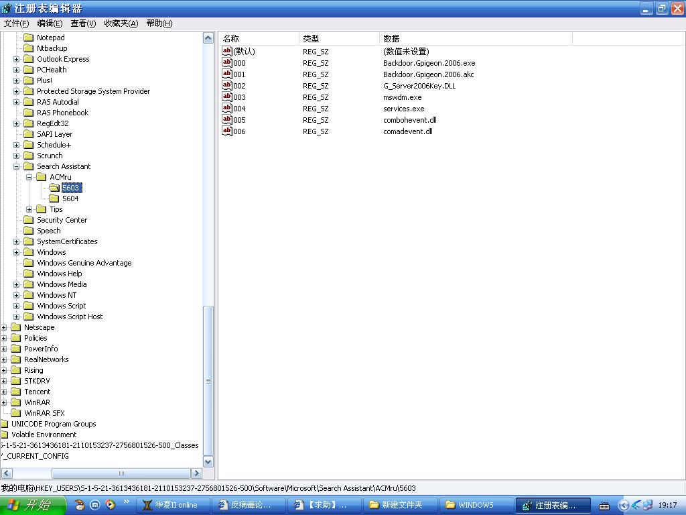Click the ab icon of value 003
Viewport: 686px width, 515px height.
click(x=226, y=97)
